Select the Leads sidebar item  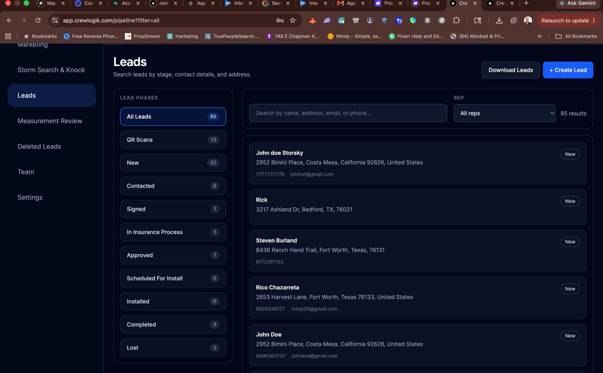(52, 95)
